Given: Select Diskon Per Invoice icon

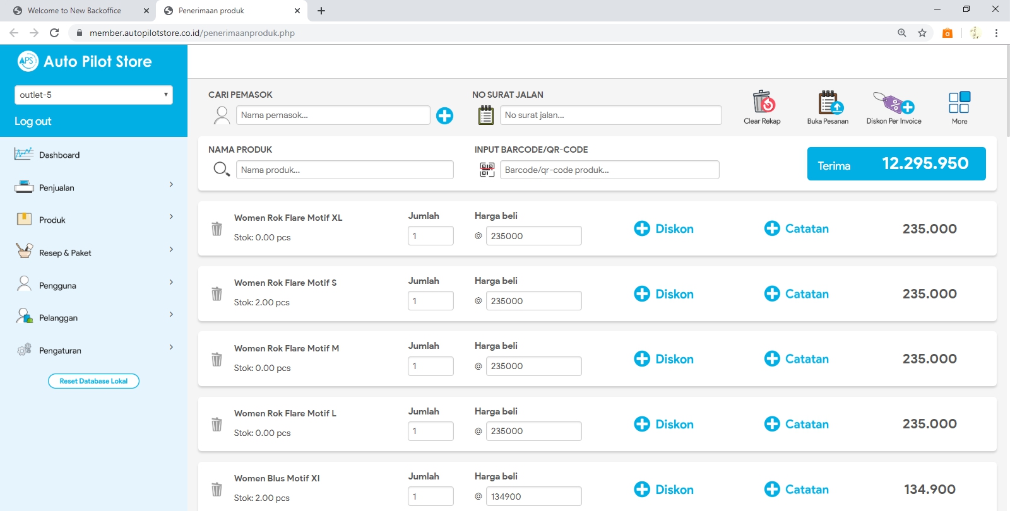Looking at the screenshot, I should point(893,102).
